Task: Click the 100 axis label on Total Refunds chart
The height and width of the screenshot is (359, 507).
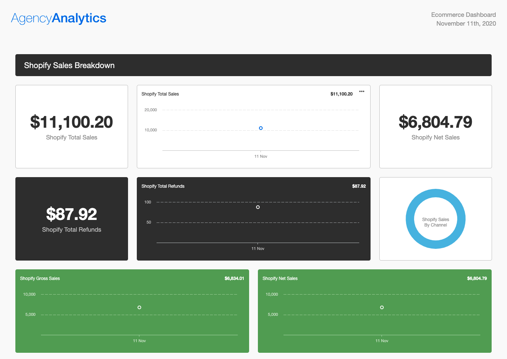Action: click(x=148, y=202)
